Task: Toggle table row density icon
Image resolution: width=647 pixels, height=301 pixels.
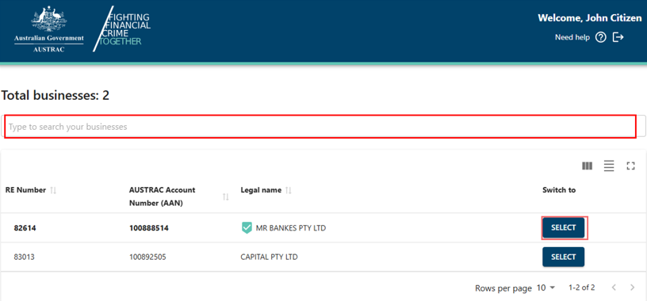Action: [609, 166]
